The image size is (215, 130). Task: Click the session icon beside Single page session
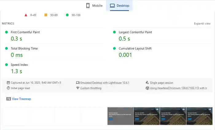(147, 82)
